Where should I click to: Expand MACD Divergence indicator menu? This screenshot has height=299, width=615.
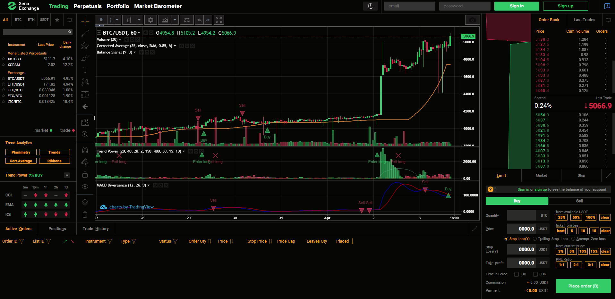[x=149, y=185]
